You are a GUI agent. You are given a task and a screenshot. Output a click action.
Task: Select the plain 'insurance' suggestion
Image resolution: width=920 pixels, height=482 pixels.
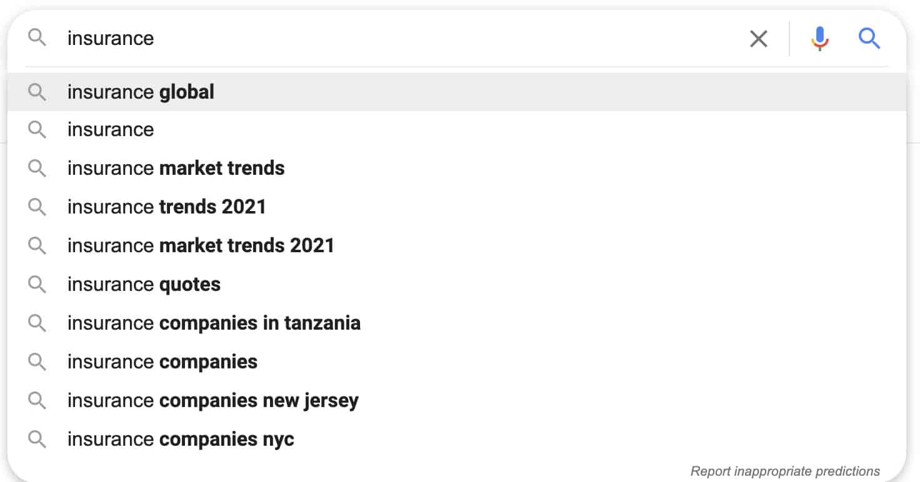(x=110, y=129)
